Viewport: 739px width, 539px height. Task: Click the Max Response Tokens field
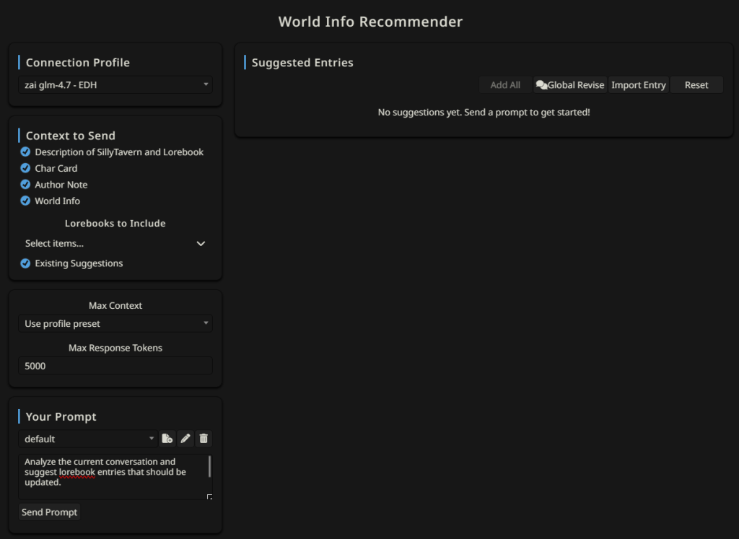coord(115,366)
